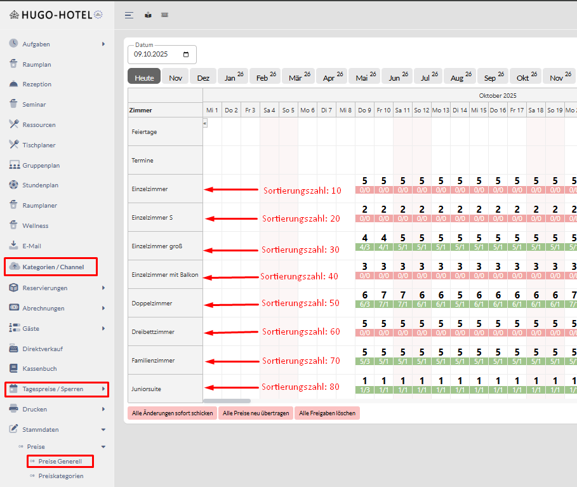Click Alle Freigaben löschen button
Screen dimensions: 577x487
(x=327, y=413)
